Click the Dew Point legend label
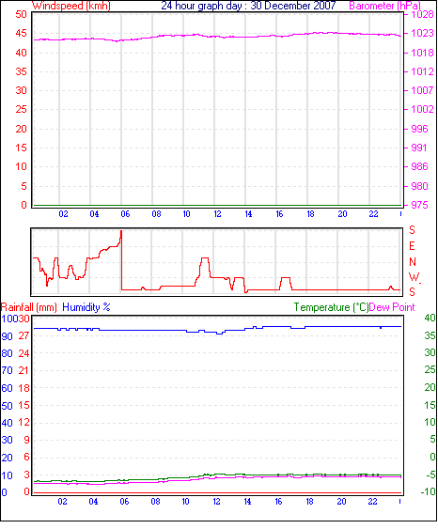This screenshot has height=529, width=438. pos(392,307)
